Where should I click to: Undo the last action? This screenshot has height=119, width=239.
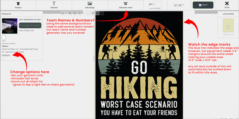(x=98, y=13)
